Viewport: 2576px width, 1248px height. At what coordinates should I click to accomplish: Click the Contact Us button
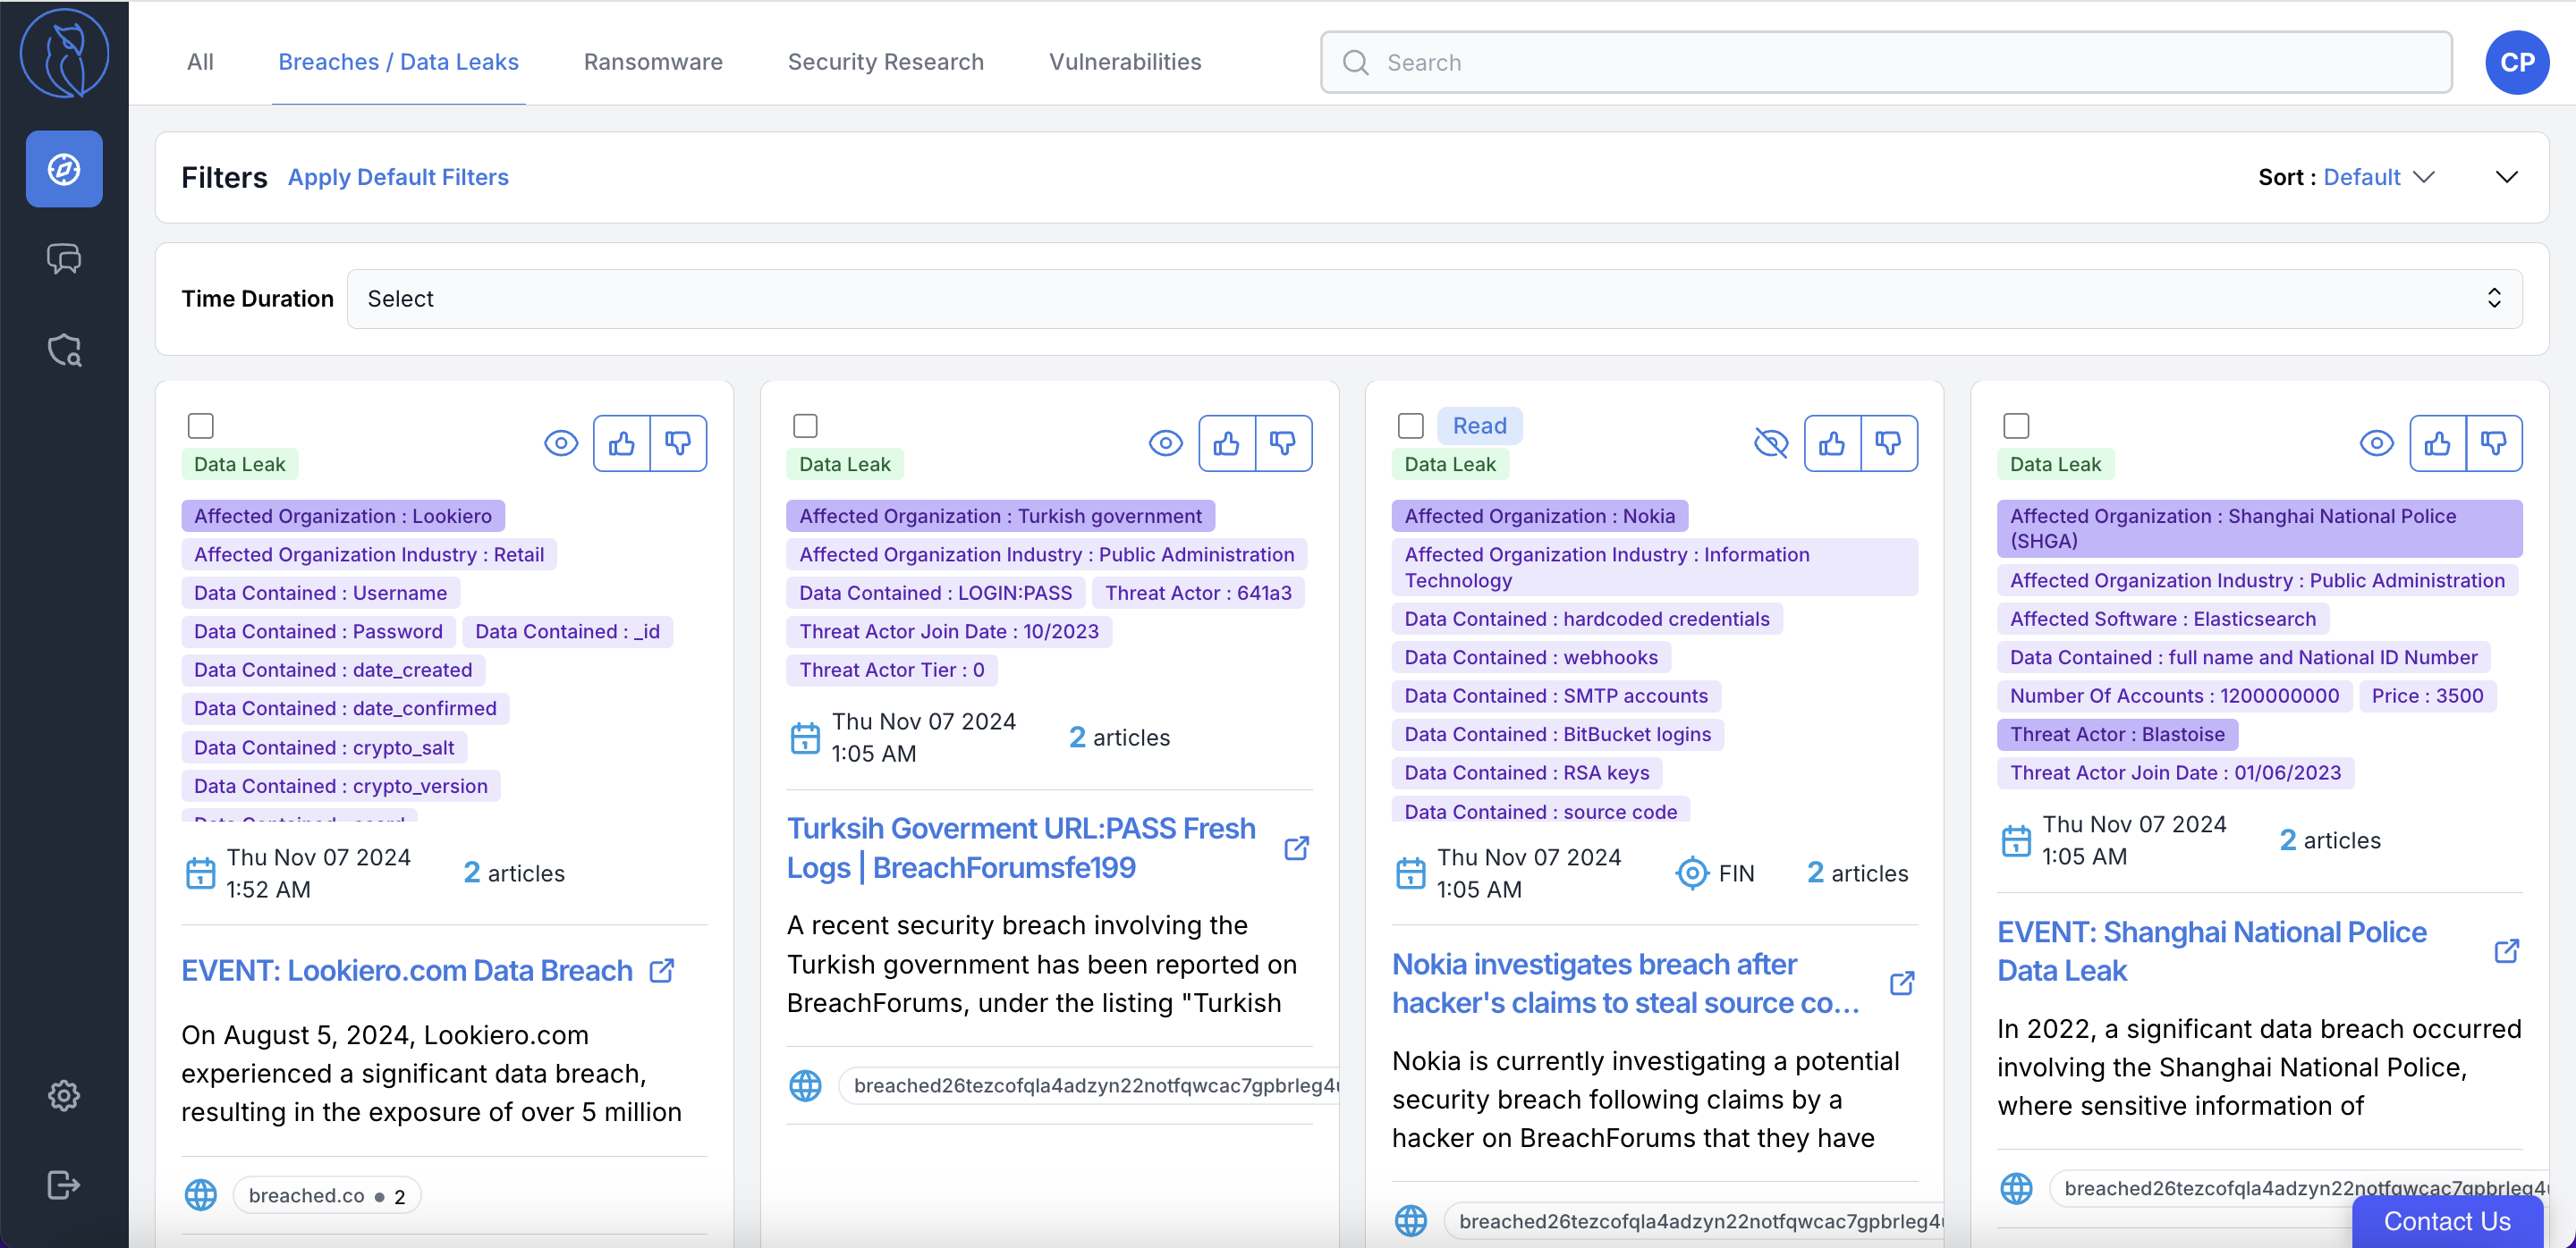point(2447,1222)
